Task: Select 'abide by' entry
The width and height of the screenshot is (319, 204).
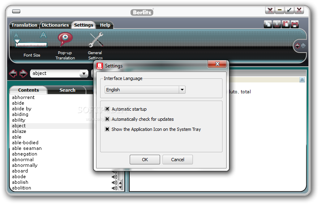Action: (x=21, y=109)
